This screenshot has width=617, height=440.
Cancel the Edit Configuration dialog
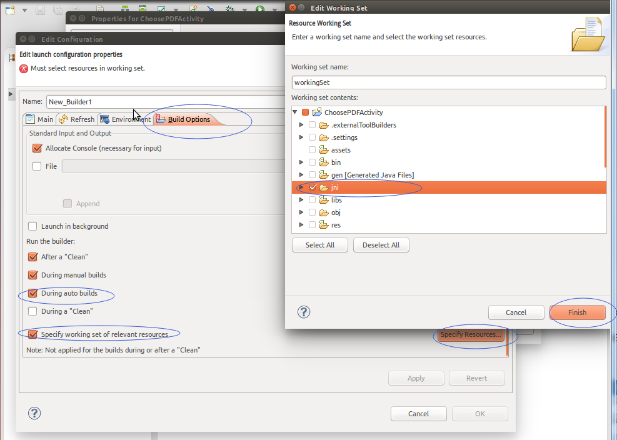[x=418, y=414]
